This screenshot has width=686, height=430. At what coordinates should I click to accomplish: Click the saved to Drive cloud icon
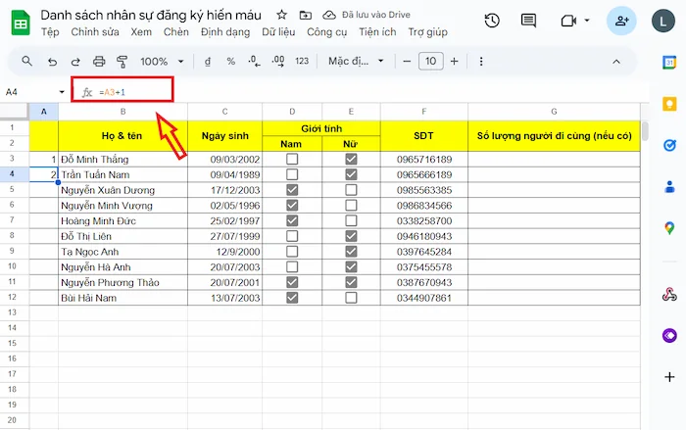[x=329, y=16]
